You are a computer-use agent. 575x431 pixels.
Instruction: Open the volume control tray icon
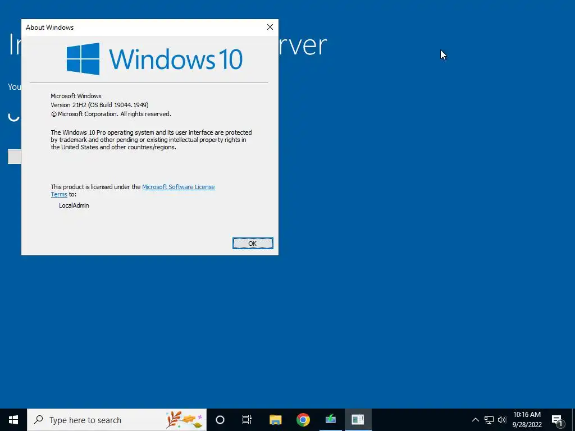coord(502,420)
